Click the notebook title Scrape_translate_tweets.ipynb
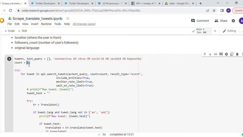This screenshot has width=243, height=137. pyautogui.click(x=38, y=19)
